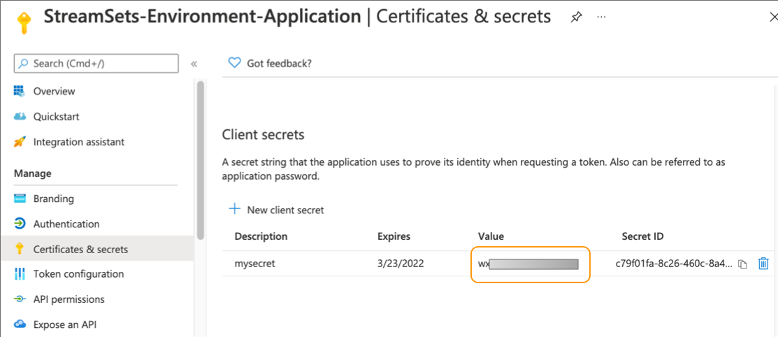Image resolution: width=778 pixels, height=337 pixels.
Task: Click the secret ID c79f01fa-8c26-460c-8a4...
Action: coord(674,264)
